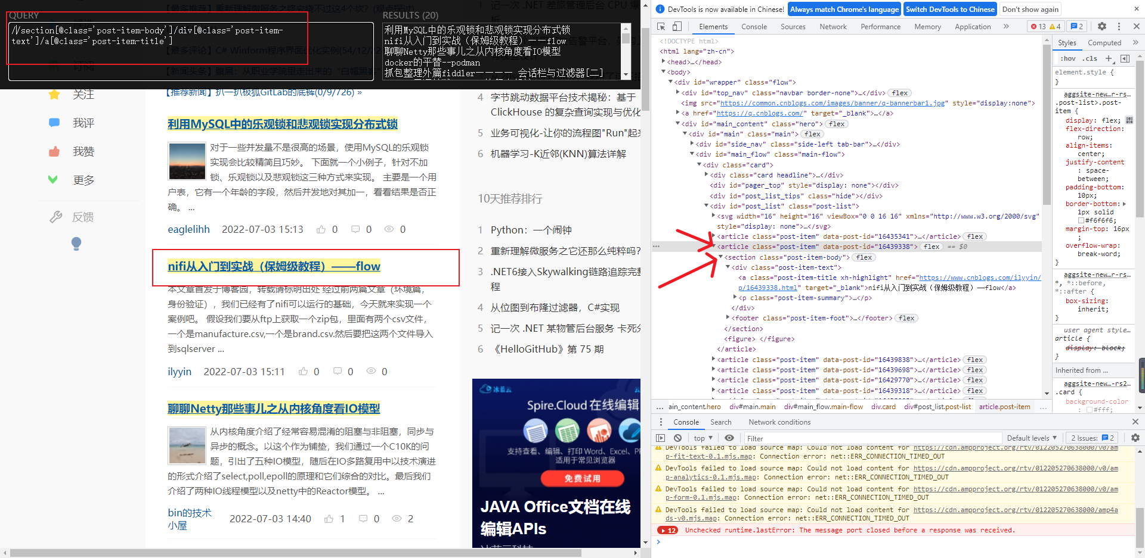
Task: Open author eaglelihh profile link
Action: click(x=188, y=229)
